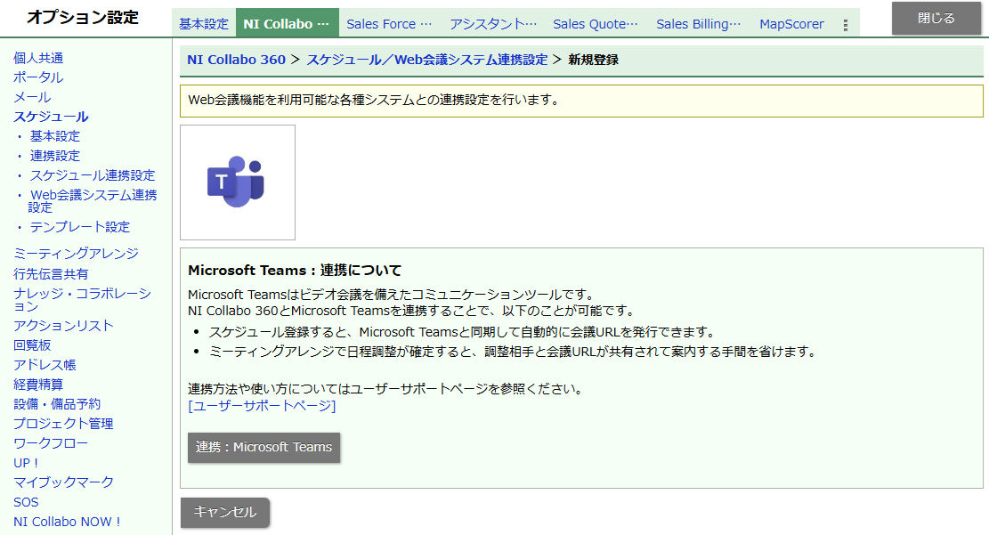
Task: Click the キャンセル button
Action: pyautogui.click(x=225, y=512)
